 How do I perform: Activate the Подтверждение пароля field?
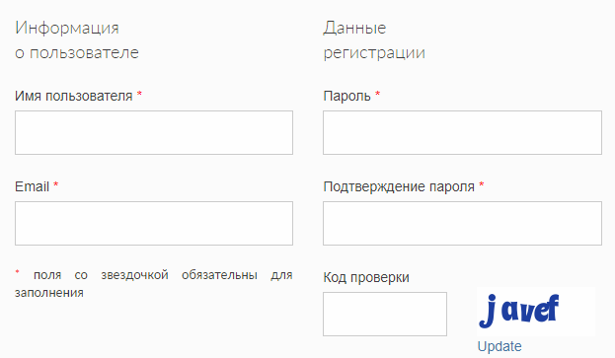click(462, 223)
